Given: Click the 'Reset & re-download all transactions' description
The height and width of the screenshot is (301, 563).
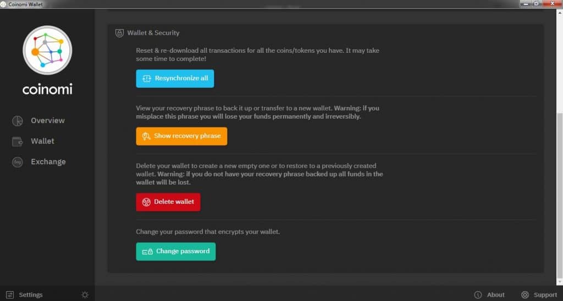Looking at the screenshot, I should point(257,54).
